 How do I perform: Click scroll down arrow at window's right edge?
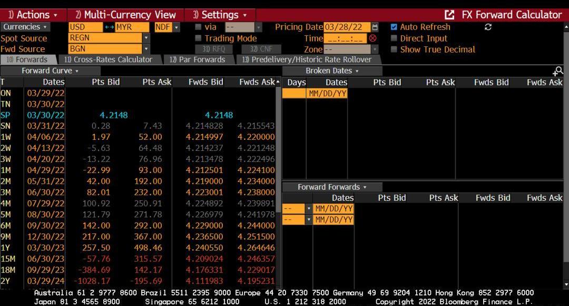[566, 284]
